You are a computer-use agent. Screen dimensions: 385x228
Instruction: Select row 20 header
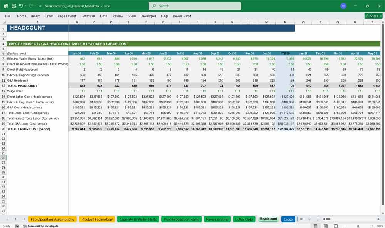pos(3,129)
